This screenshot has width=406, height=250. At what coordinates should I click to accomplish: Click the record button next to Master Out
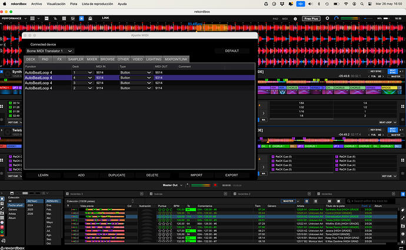tap(215, 185)
